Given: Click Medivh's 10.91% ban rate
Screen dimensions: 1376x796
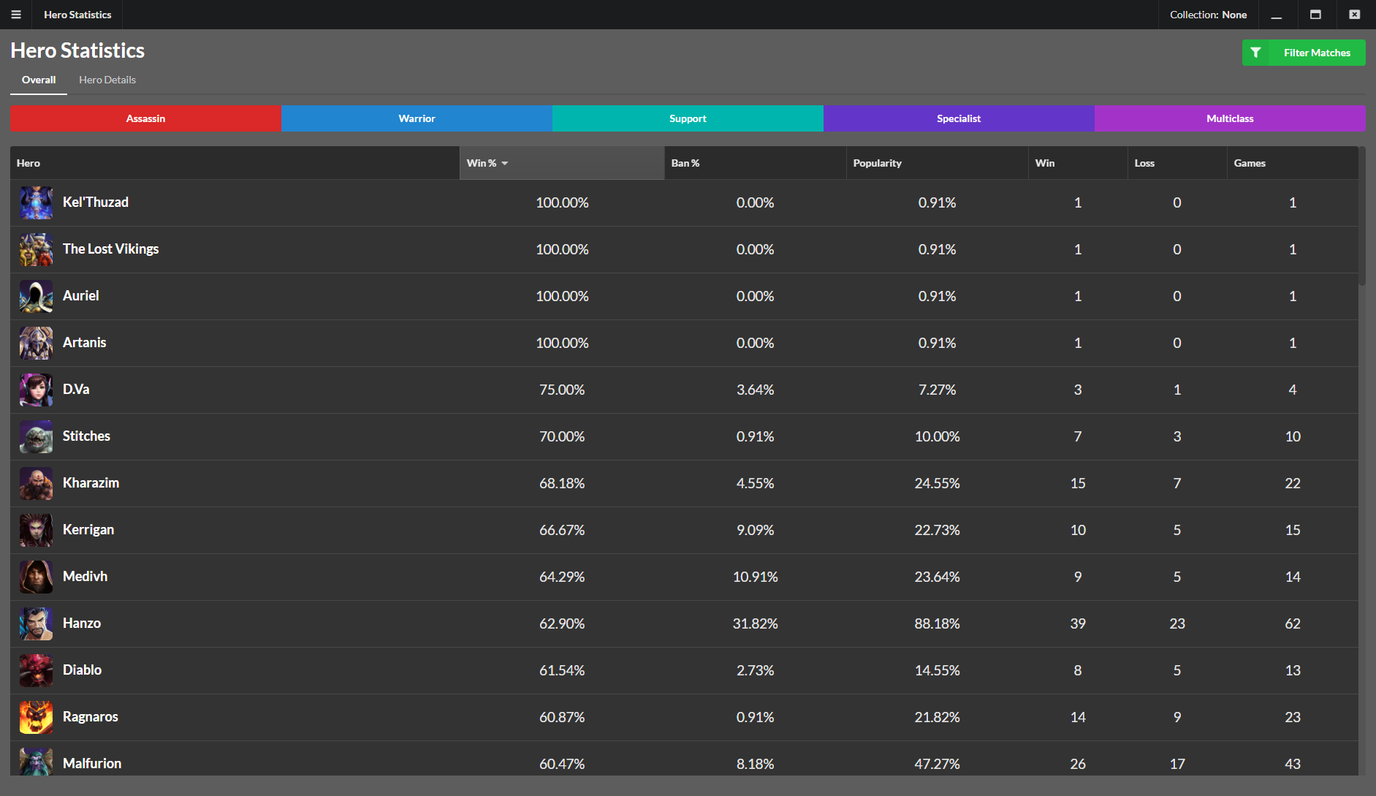Looking at the screenshot, I should (755, 577).
